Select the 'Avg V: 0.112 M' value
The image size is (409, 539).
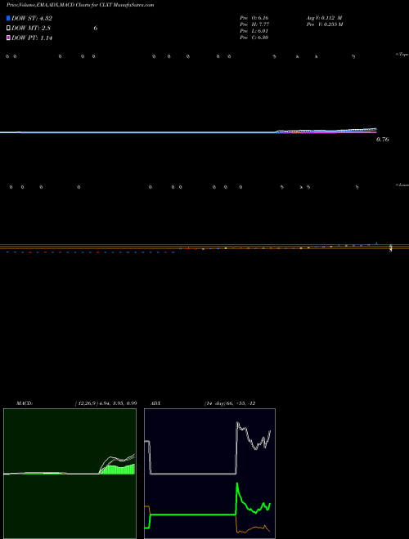click(x=324, y=18)
